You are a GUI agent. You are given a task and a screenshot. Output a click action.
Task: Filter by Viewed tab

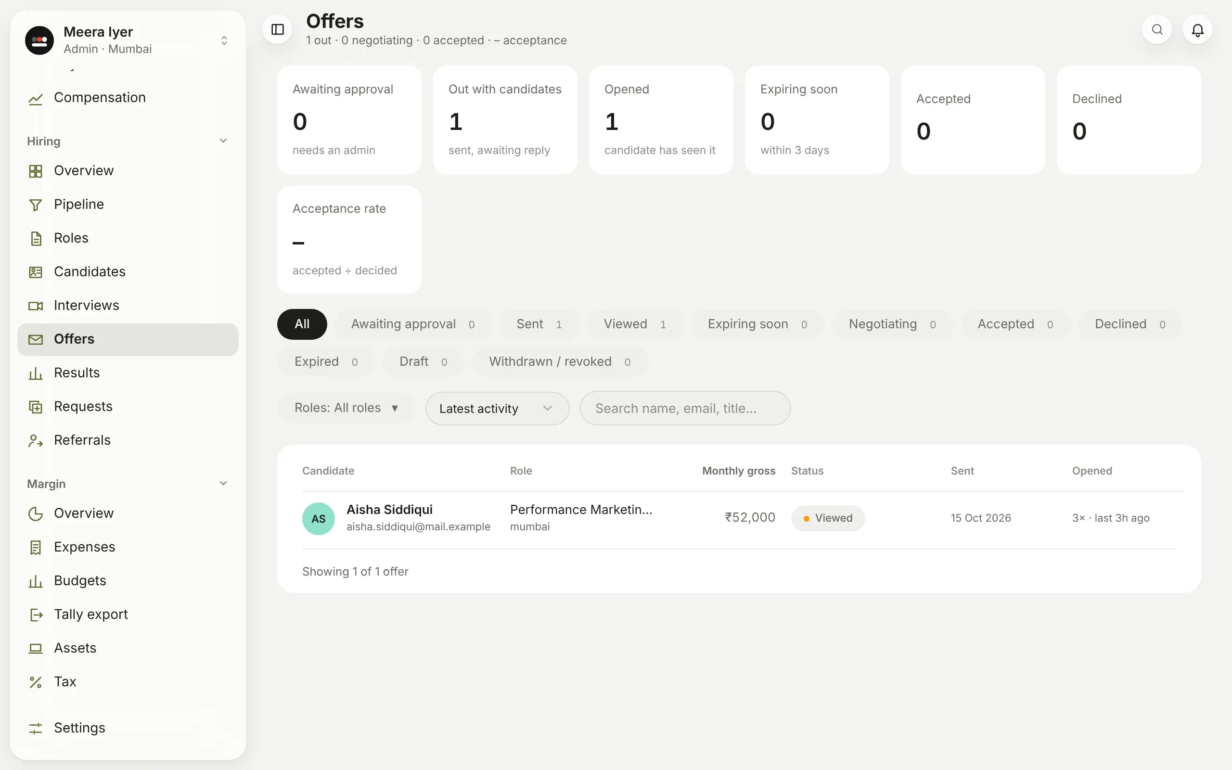coord(635,324)
